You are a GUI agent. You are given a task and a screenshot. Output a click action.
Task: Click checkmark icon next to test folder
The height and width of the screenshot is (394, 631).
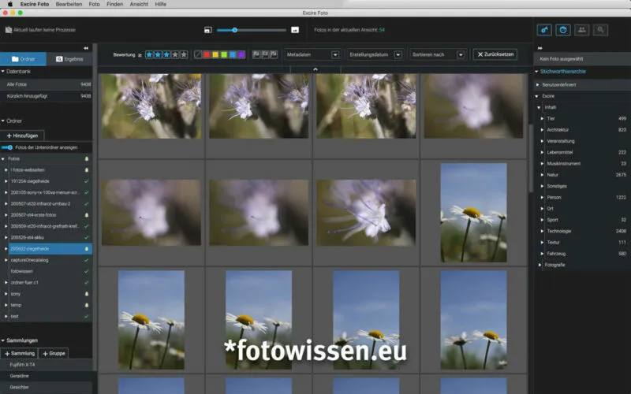pyautogui.click(x=86, y=317)
